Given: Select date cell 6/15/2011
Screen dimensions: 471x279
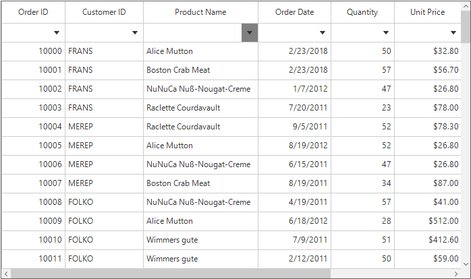Looking at the screenshot, I should (x=294, y=165).
